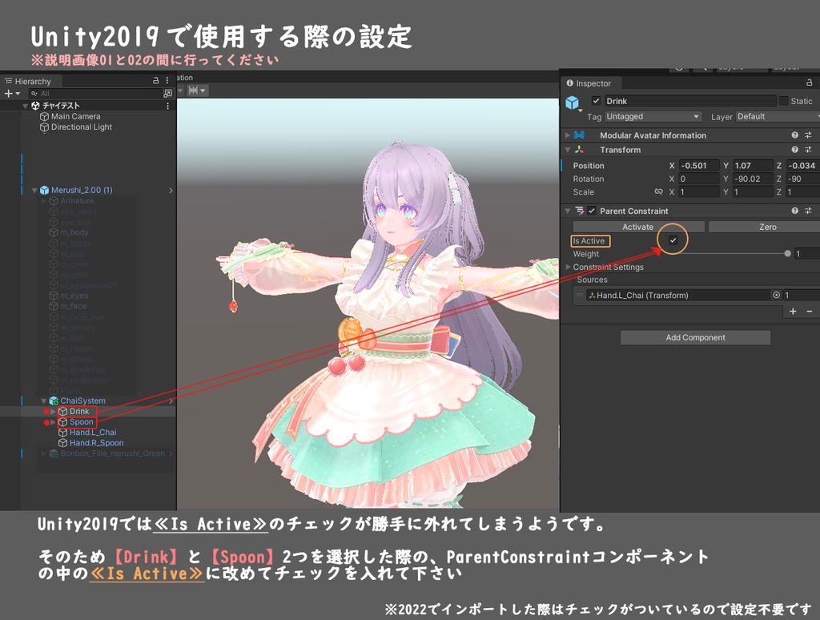Collapse the Merushi_2.00 (1) tree node
Viewport: 820px width, 620px height.
pos(34,191)
